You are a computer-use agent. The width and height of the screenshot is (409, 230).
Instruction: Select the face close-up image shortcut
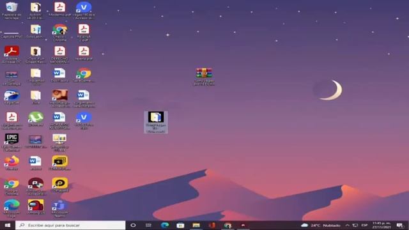pos(59,98)
